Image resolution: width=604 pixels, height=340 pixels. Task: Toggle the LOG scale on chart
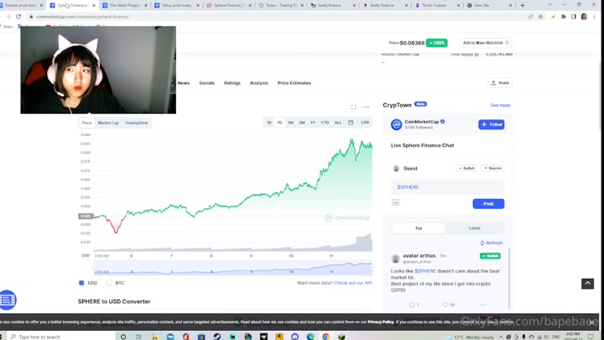coord(365,123)
